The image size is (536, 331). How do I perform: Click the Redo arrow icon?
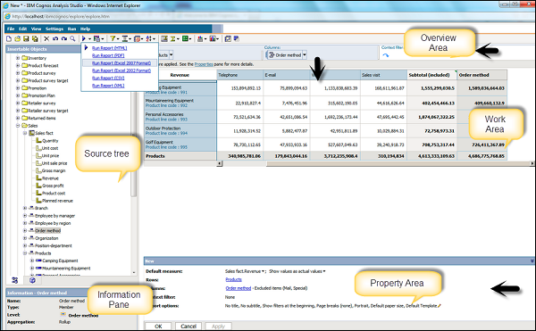click(x=64, y=39)
